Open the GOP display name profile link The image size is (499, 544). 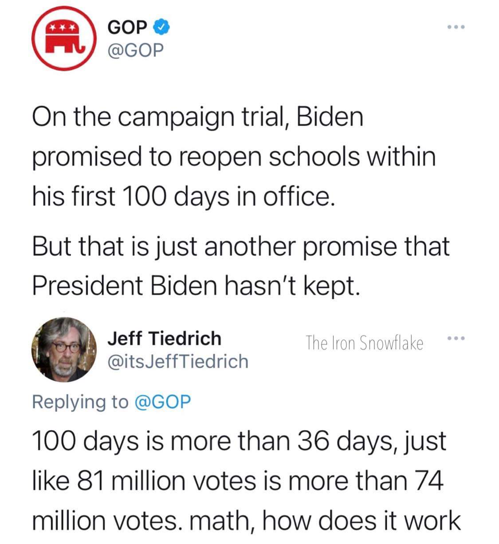tap(127, 27)
